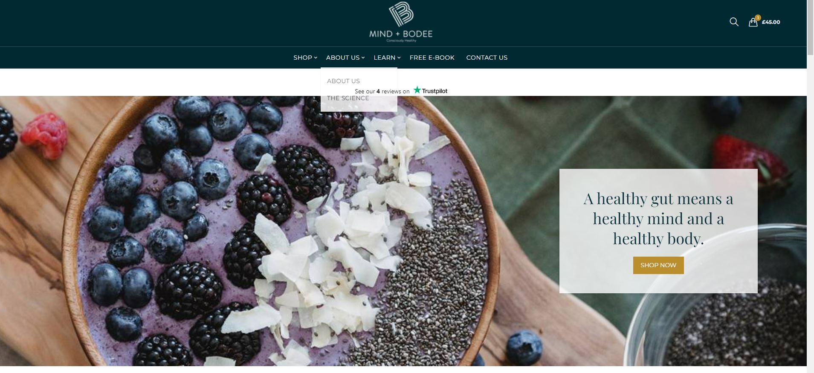Image resolution: width=814 pixels, height=373 pixels.
Task: Expand the ABOUT US menu chevron
Action: 363,58
